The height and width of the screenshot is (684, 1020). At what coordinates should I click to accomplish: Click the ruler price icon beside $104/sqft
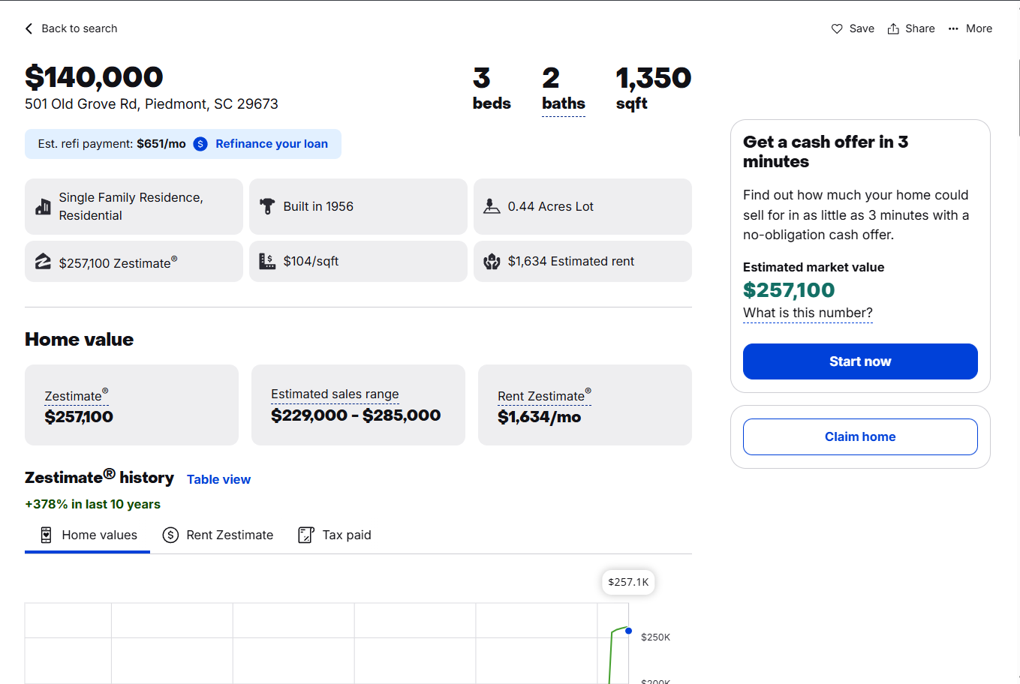point(267,261)
